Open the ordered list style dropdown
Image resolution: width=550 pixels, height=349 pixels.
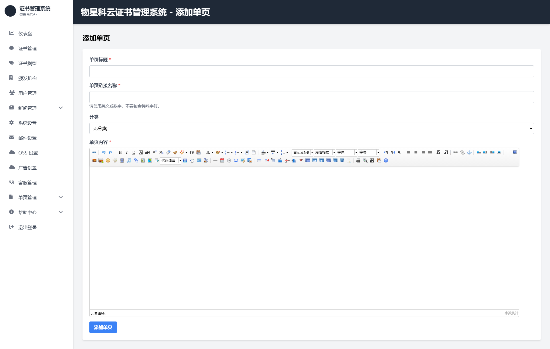pos(232,152)
